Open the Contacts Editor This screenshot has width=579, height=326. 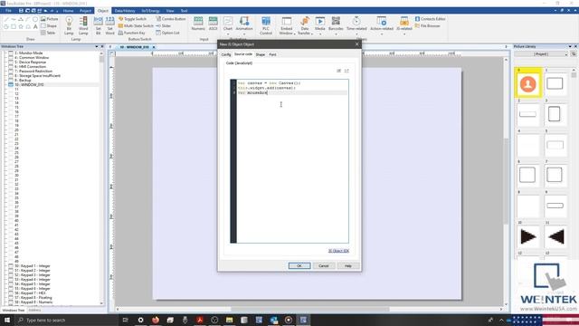(x=431, y=19)
